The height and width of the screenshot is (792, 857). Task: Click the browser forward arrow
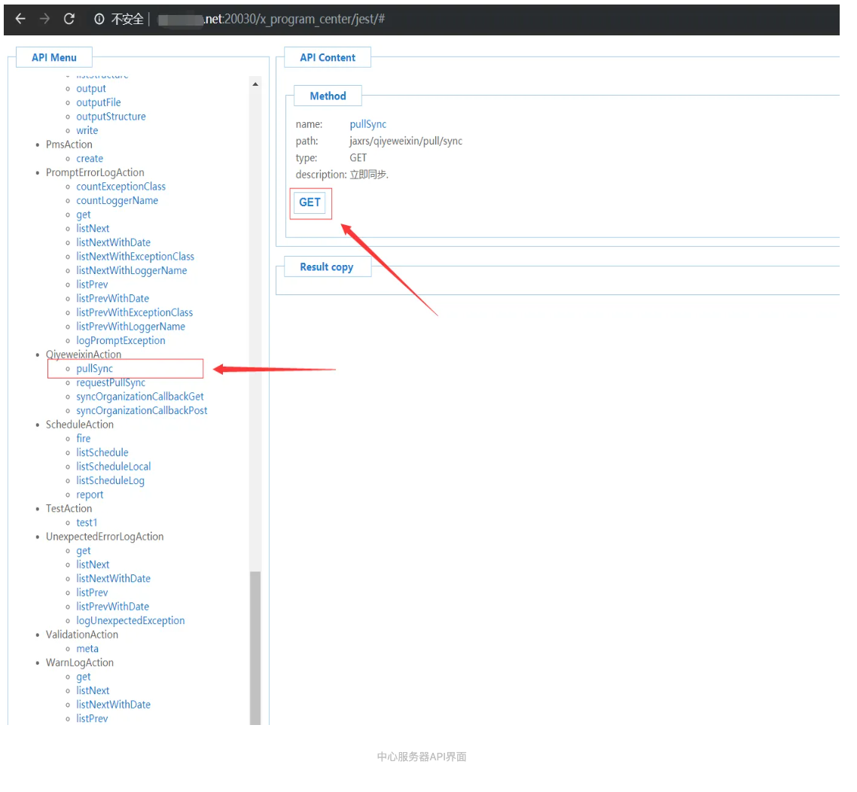[x=44, y=19]
